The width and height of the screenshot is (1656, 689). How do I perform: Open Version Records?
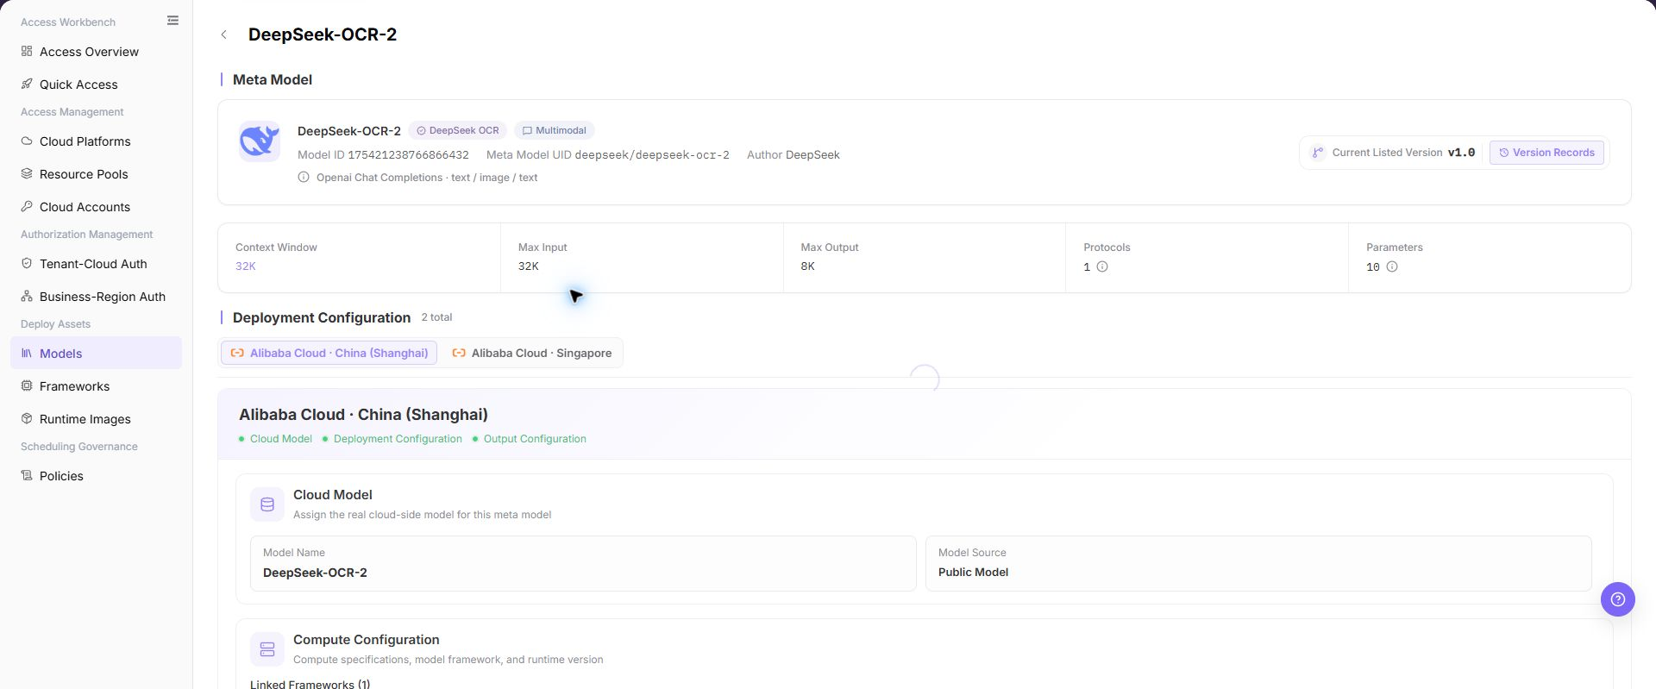(x=1546, y=153)
